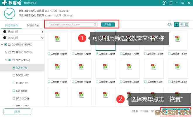Click the 工作安排-14.pdf PDF icon

pos(57,66)
